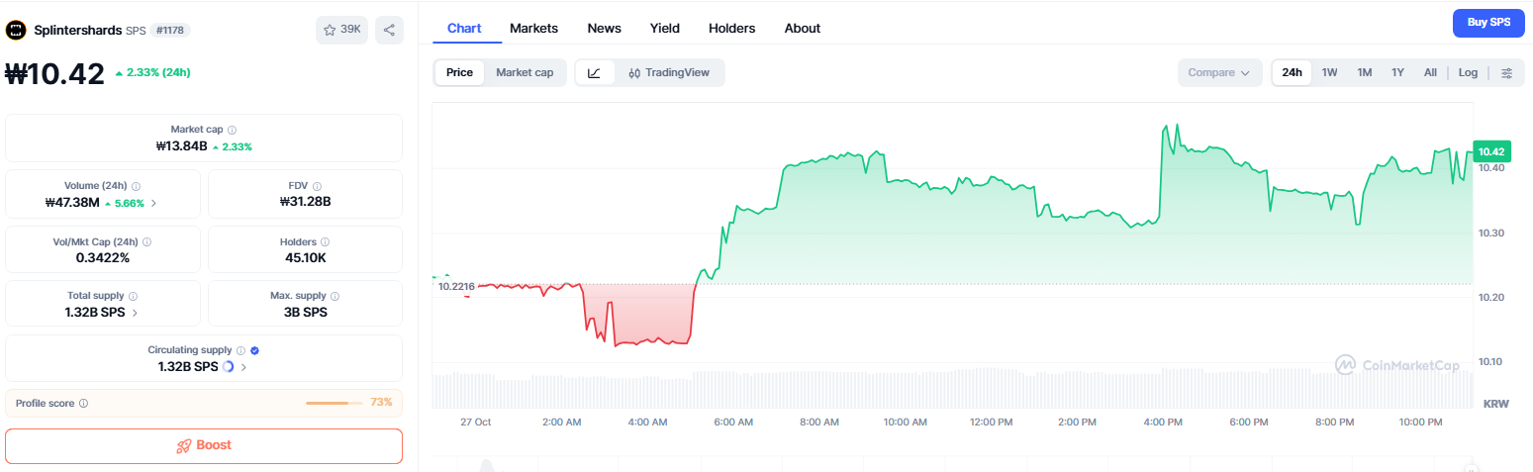1533x472 pixels.
Task: Click the #1178 rank badge
Action: 170,31
